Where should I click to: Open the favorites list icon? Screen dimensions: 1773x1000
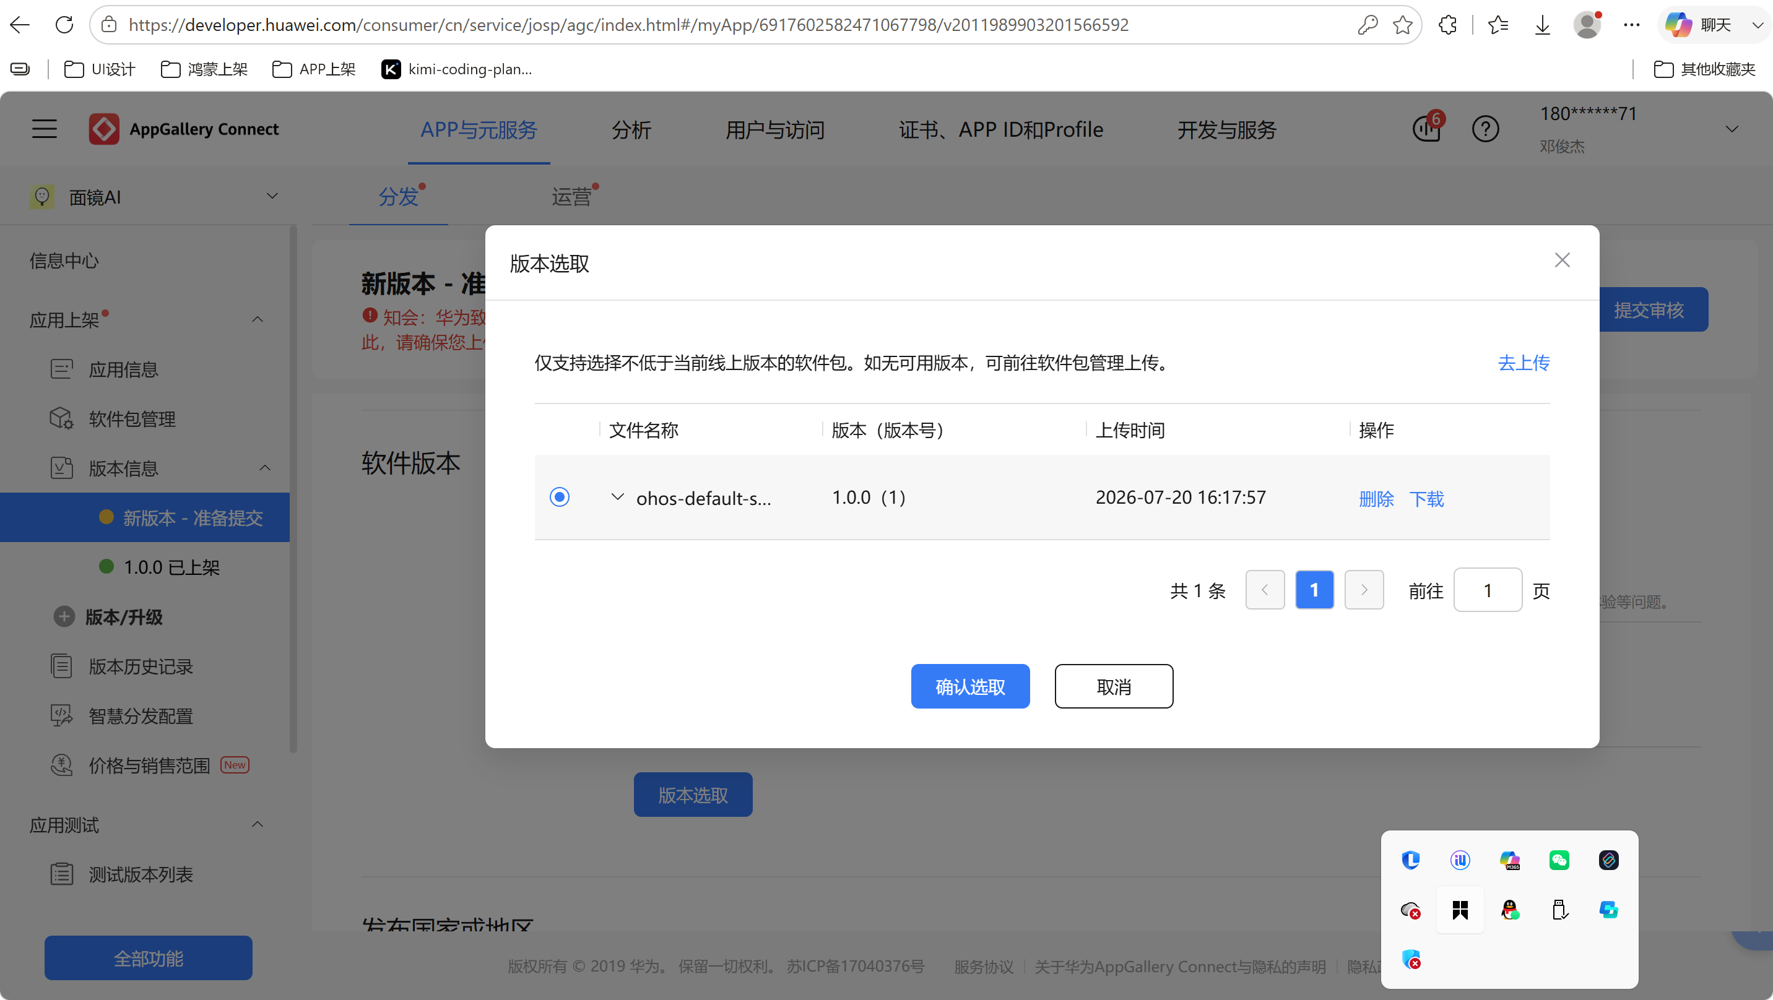click(x=1498, y=25)
